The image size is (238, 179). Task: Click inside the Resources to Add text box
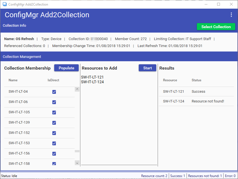tap(119, 120)
